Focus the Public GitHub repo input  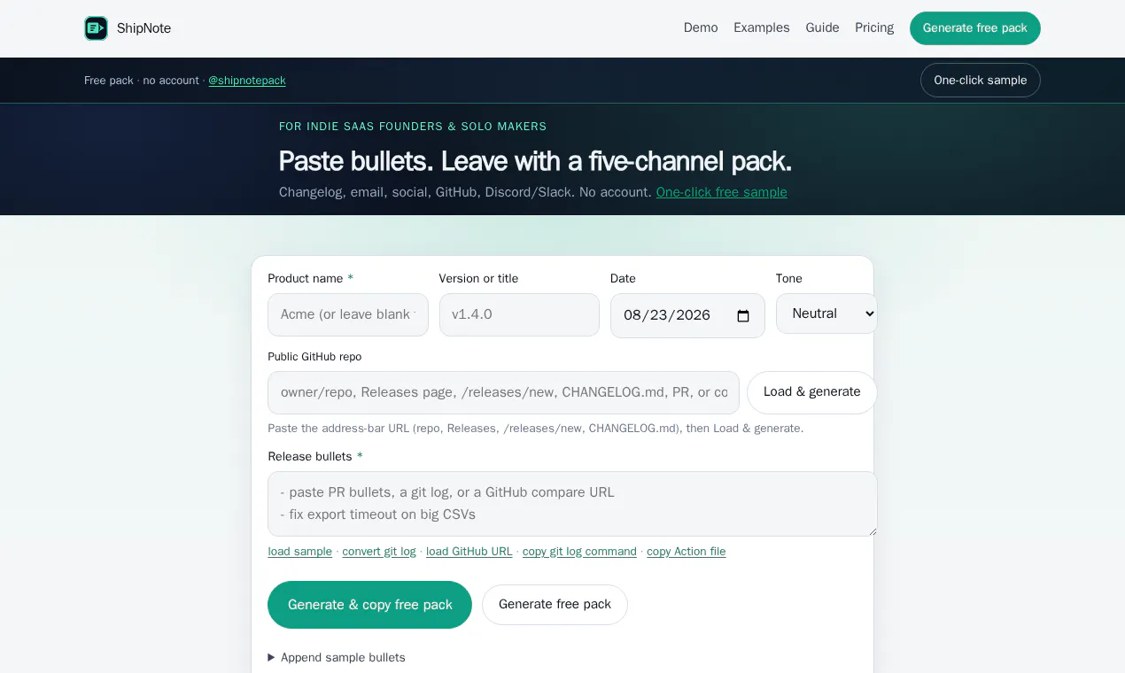(x=503, y=392)
